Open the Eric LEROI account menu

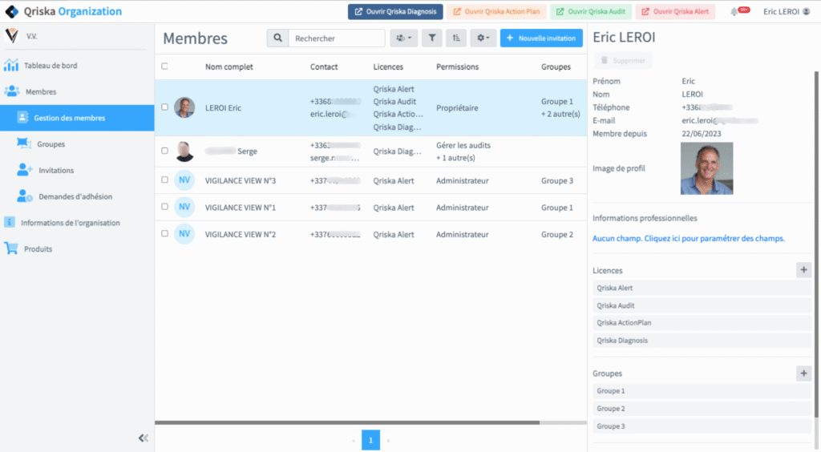787,11
